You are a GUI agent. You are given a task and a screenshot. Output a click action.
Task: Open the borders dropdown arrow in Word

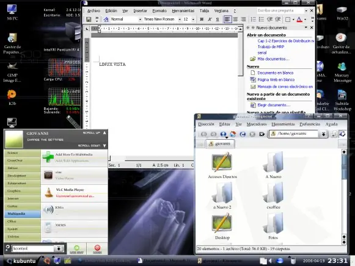point(293,20)
